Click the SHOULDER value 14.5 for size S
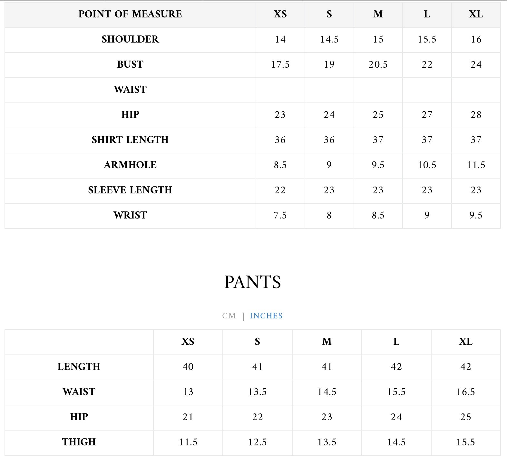 coord(329,39)
